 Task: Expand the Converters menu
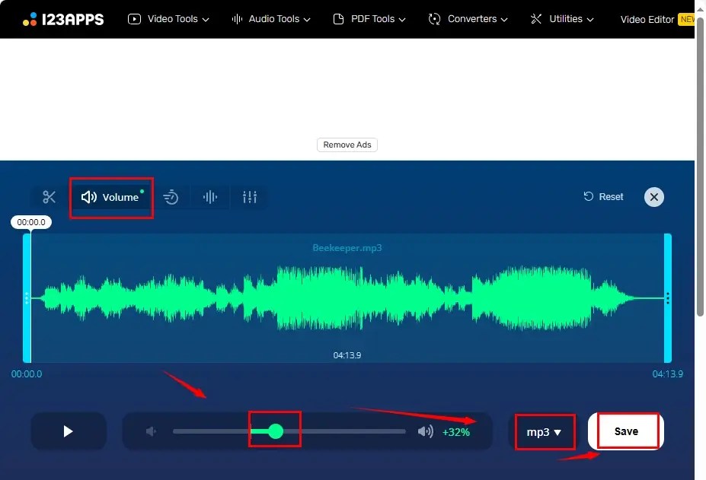pyautogui.click(x=467, y=18)
